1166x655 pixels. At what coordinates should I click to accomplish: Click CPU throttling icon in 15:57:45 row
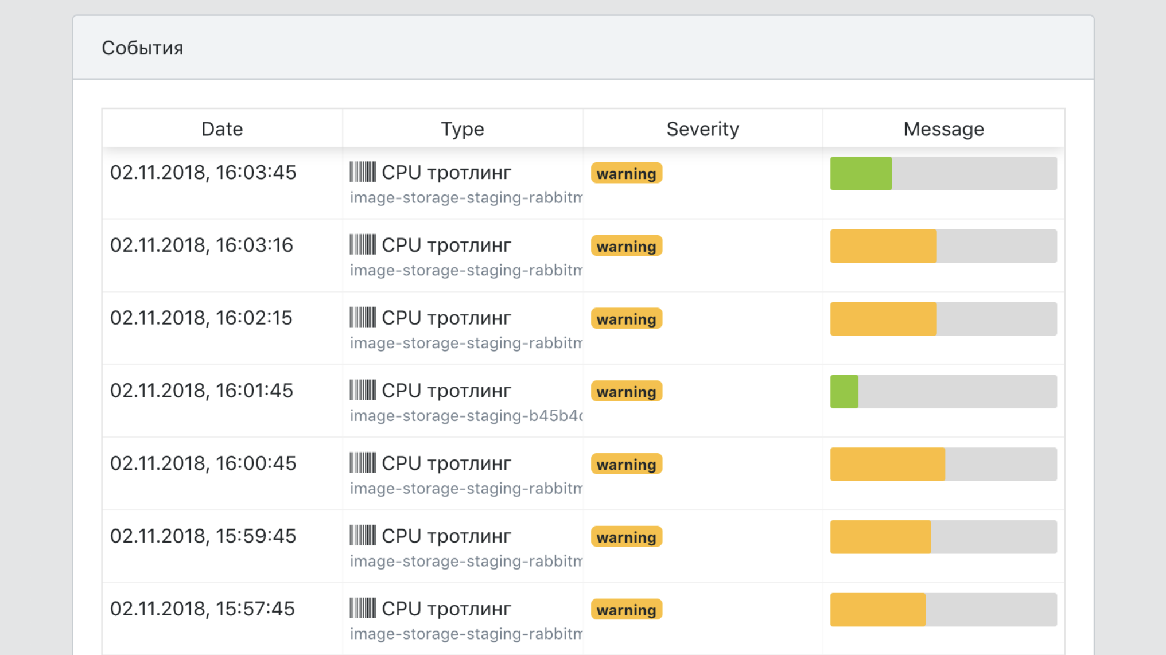(363, 608)
